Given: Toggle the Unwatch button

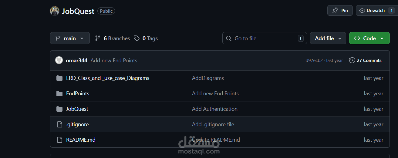Looking at the screenshot, I should (373, 11).
